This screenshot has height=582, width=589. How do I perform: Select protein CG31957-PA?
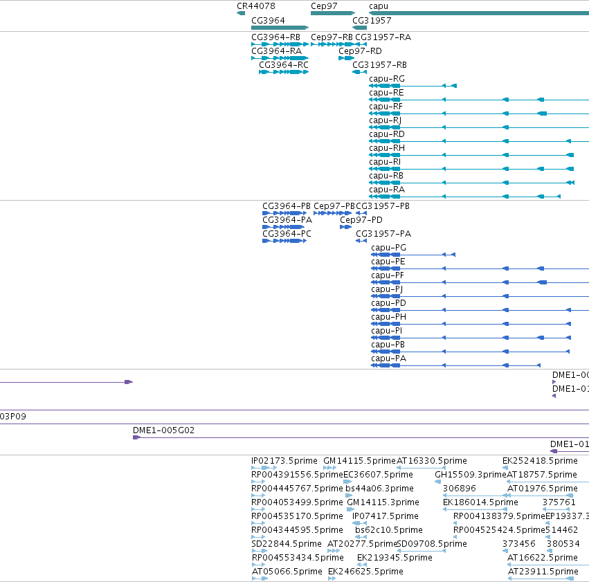click(x=361, y=241)
